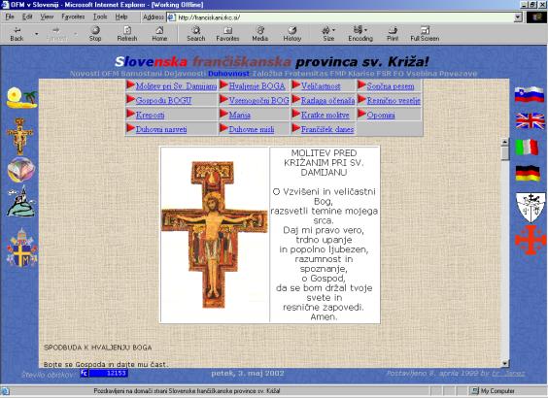Click the Encoding toolbar button
This screenshot has height=398, width=548.
(360, 34)
